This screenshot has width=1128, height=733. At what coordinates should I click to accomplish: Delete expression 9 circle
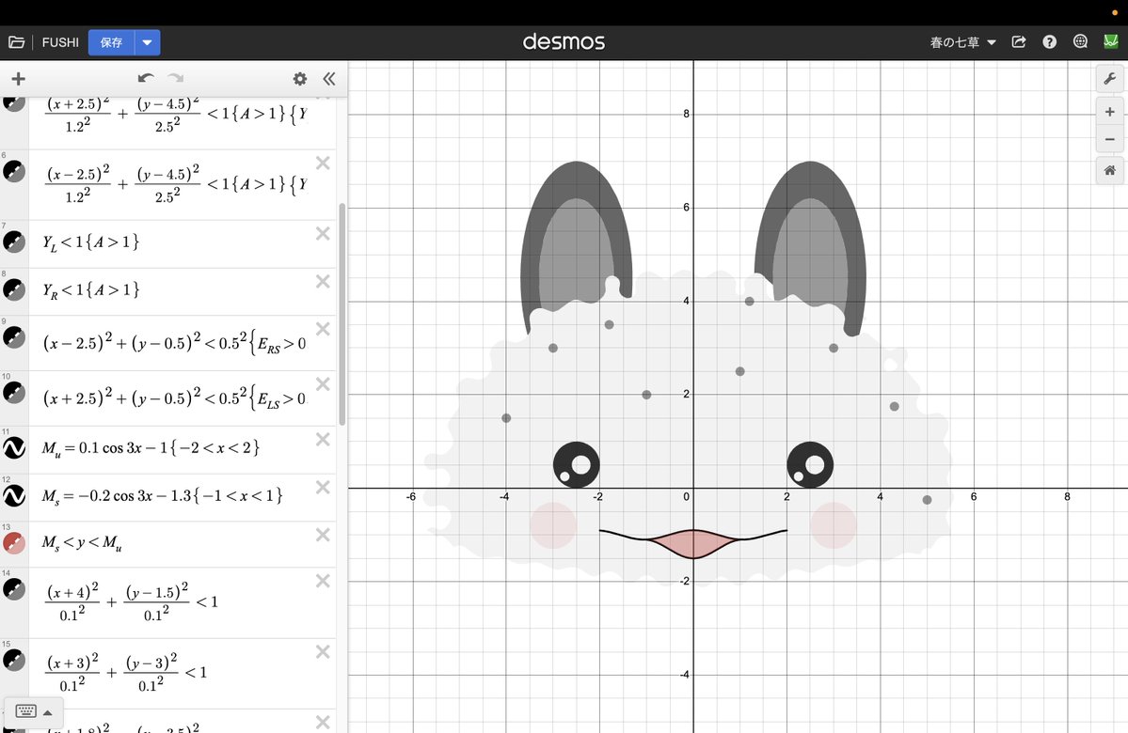(323, 329)
